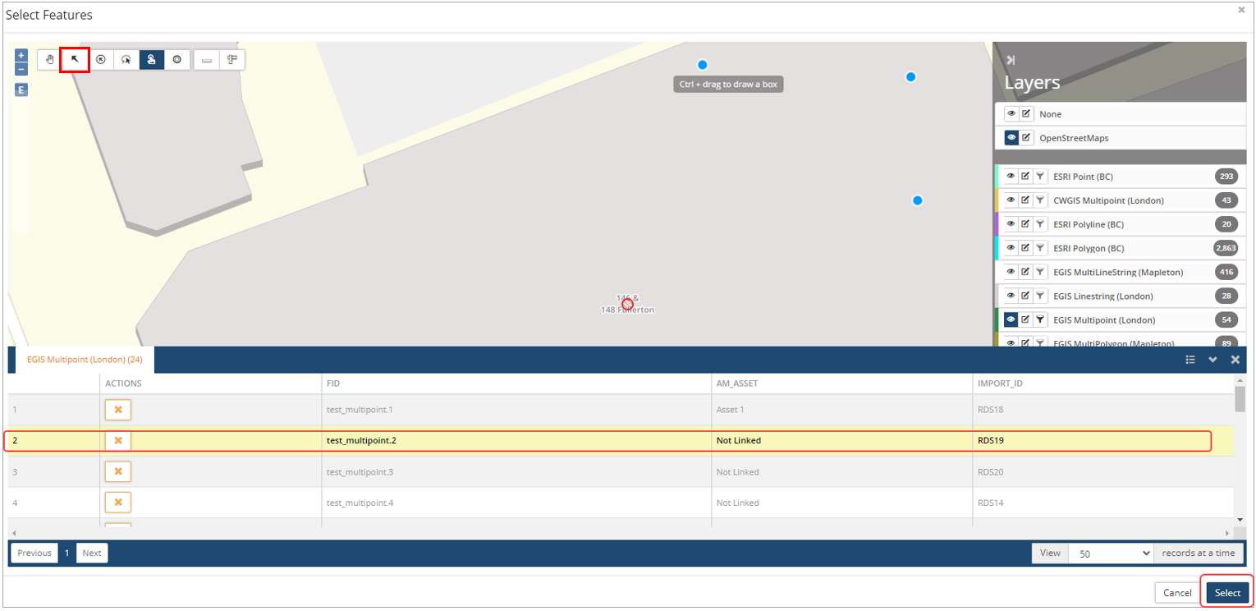Close the Select Features dialog
This screenshot has width=1256, height=611.
click(x=1241, y=10)
